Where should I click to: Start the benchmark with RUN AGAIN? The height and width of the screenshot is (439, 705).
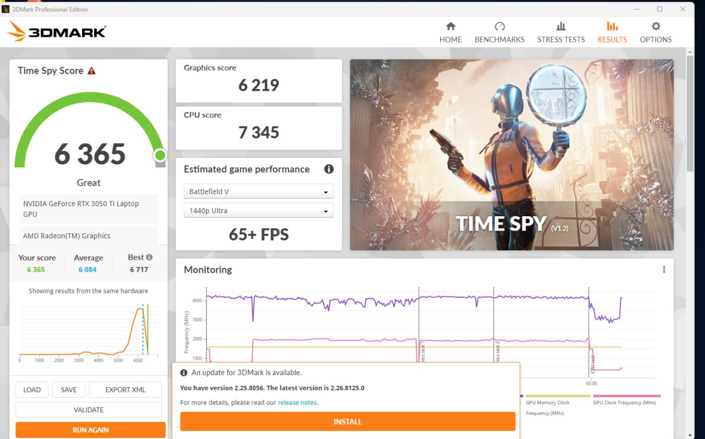[91, 430]
